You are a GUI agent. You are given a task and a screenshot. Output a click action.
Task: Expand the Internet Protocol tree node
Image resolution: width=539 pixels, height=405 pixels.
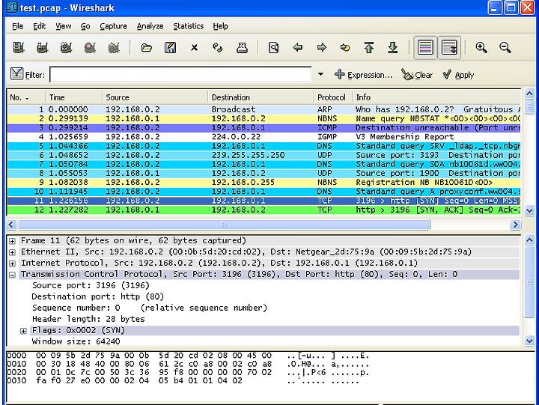(12, 264)
